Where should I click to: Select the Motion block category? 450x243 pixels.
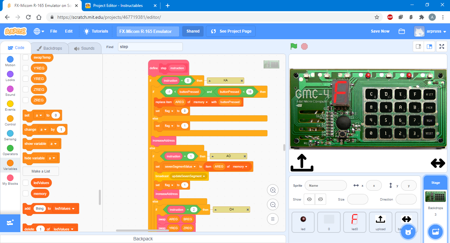tap(10, 61)
